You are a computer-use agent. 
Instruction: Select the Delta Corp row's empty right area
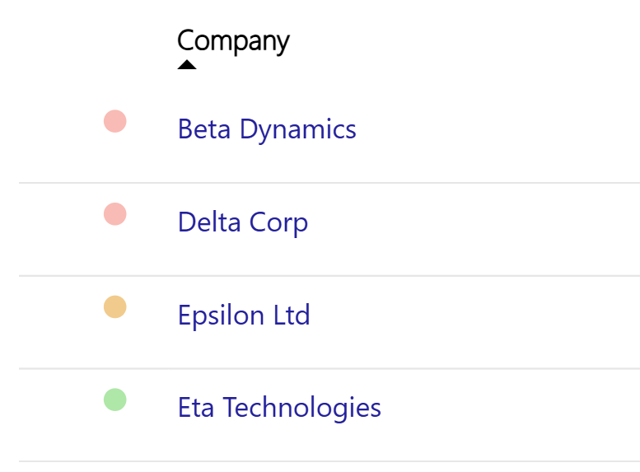pos(511,222)
